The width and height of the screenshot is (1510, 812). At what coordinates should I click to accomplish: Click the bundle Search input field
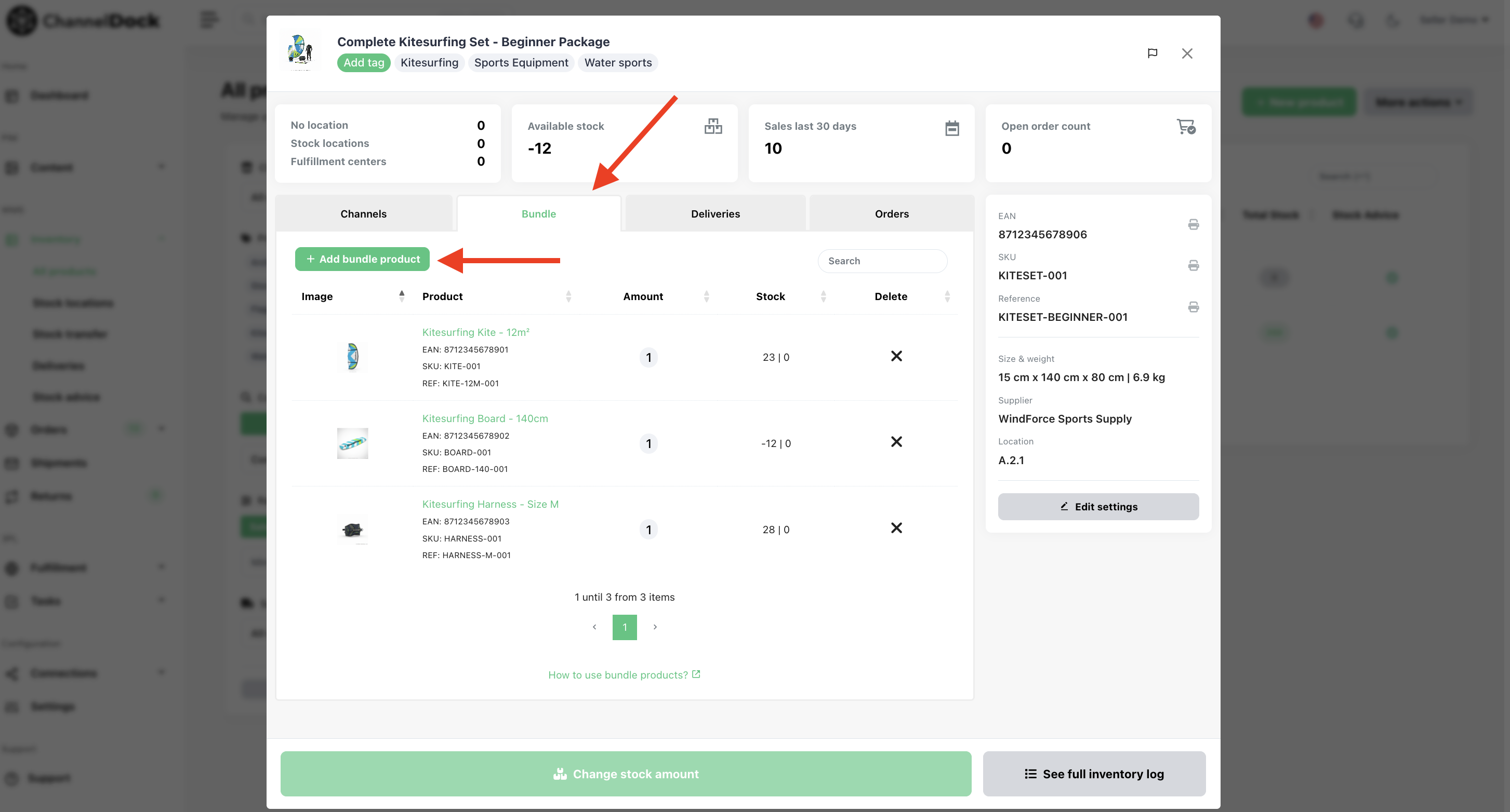[882, 261]
